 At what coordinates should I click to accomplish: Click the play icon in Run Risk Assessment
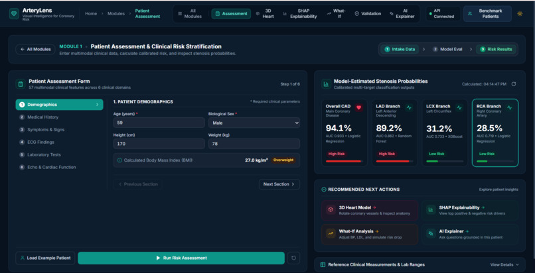[x=158, y=258]
